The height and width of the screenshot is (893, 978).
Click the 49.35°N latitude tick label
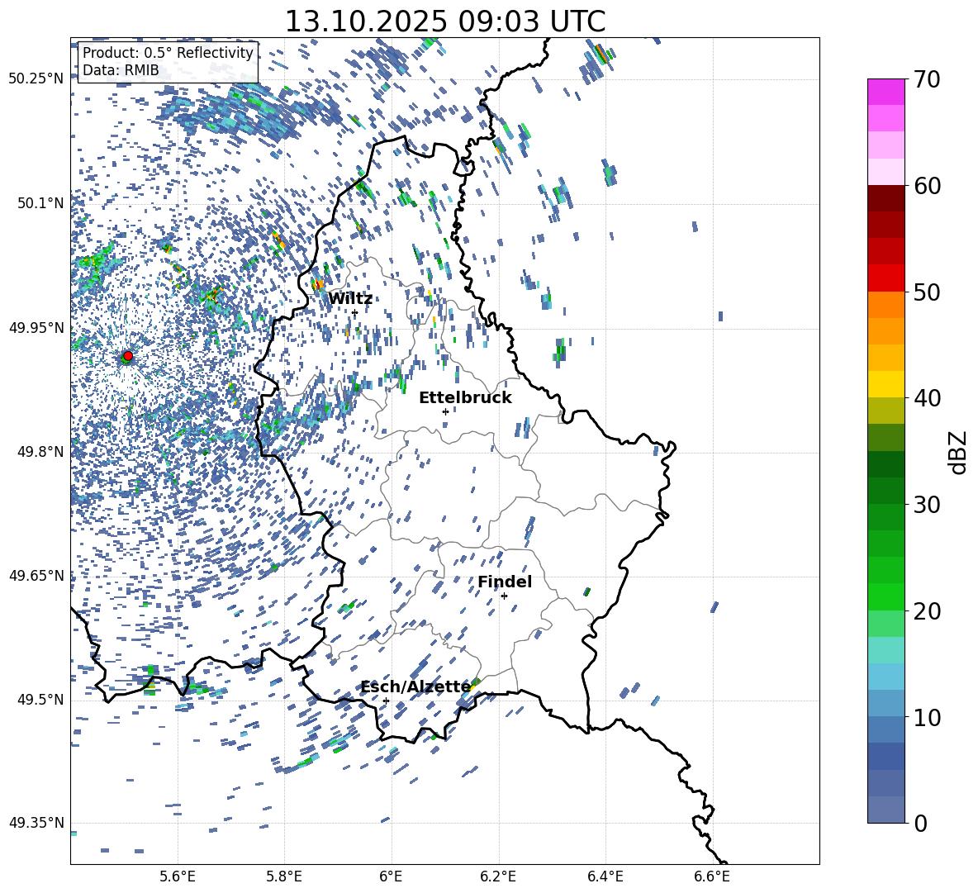pos(36,823)
